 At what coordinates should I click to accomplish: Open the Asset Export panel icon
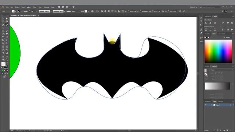(201, 38)
